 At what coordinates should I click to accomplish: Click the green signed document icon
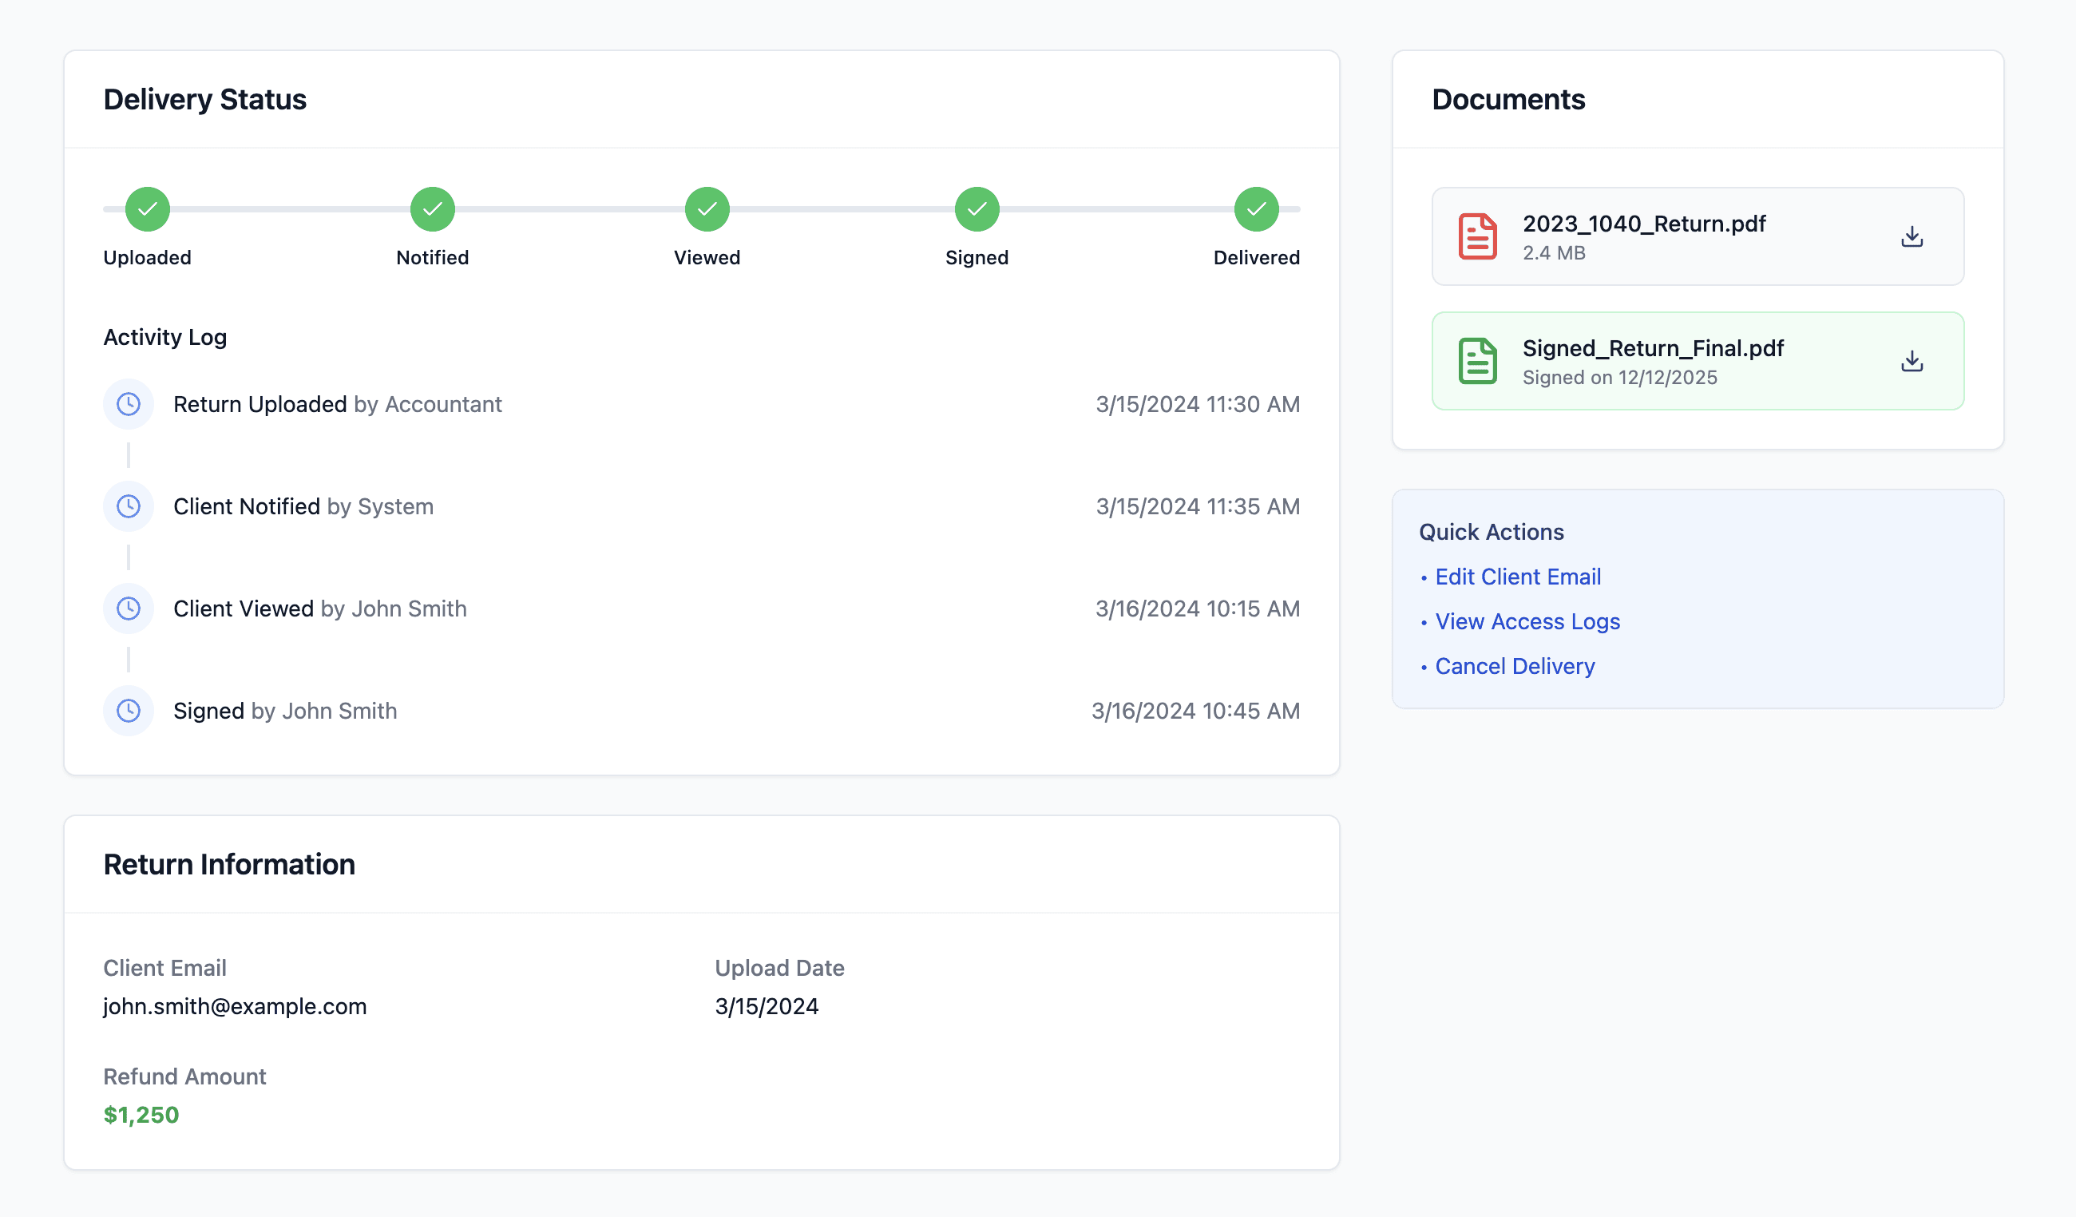pos(1477,361)
